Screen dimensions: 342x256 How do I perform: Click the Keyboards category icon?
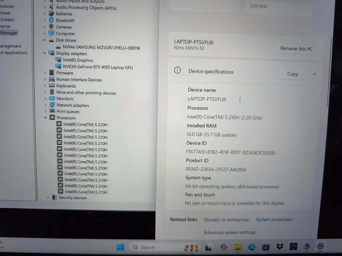[52, 86]
